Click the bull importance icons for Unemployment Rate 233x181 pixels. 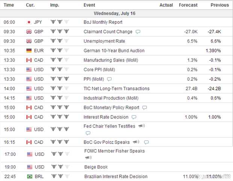click(60, 41)
